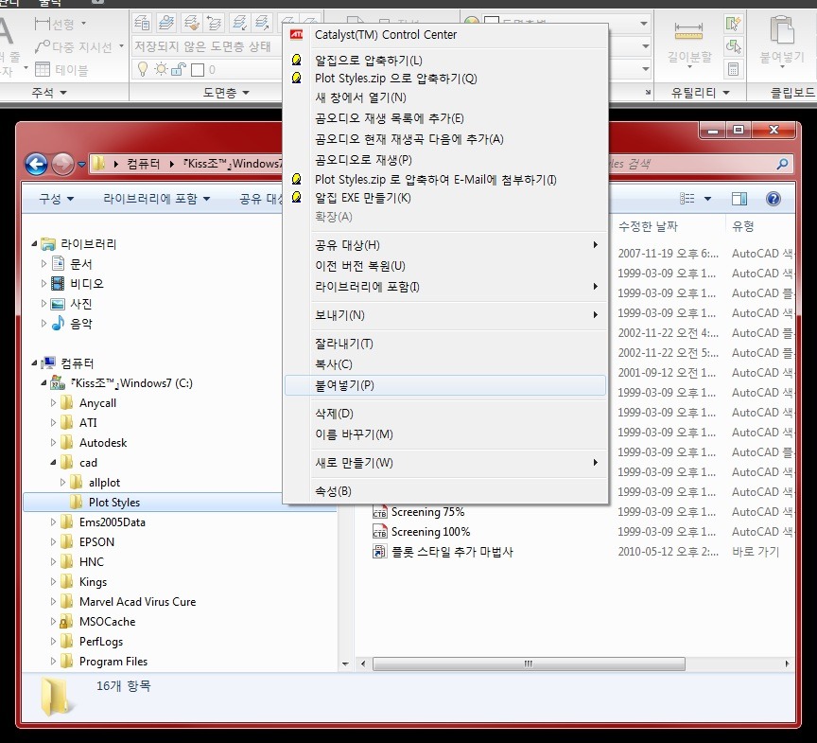Expand the Annotation panel dropdown
This screenshot has width=817, height=743.
pos(49,93)
